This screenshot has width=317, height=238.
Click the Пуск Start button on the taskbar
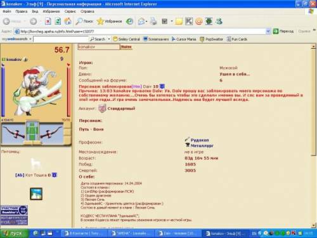click(14, 234)
